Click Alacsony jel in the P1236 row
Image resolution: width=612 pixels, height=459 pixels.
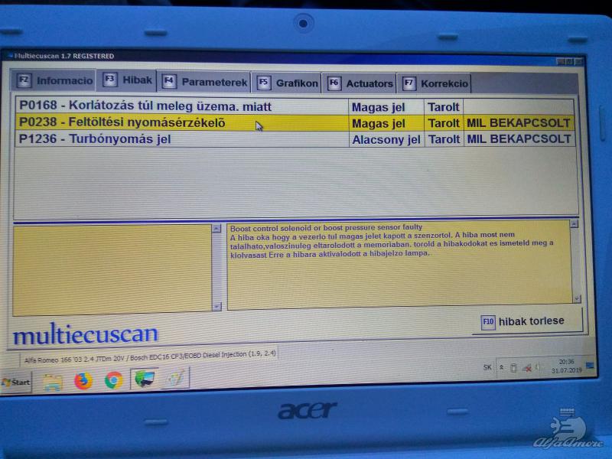click(386, 140)
